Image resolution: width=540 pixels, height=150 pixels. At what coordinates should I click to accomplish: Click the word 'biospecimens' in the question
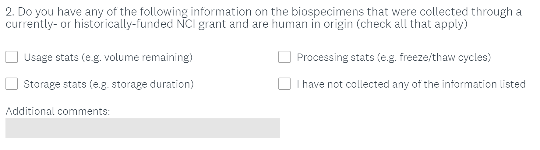(328, 12)
